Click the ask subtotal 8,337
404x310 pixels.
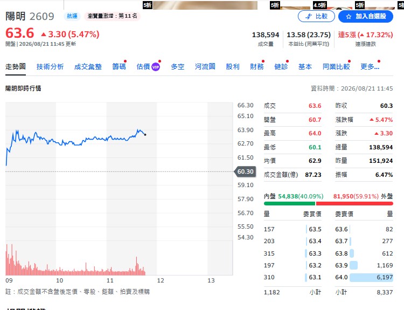point(385,292)
